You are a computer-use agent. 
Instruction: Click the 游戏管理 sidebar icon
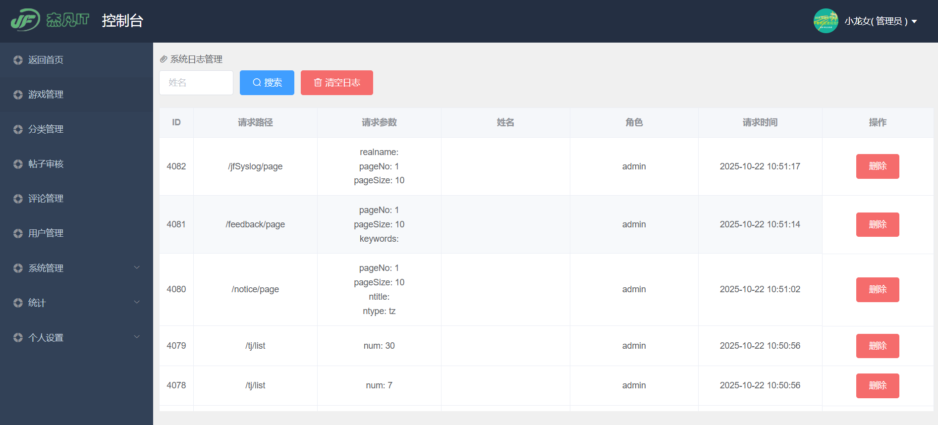(x=18, y=95)
